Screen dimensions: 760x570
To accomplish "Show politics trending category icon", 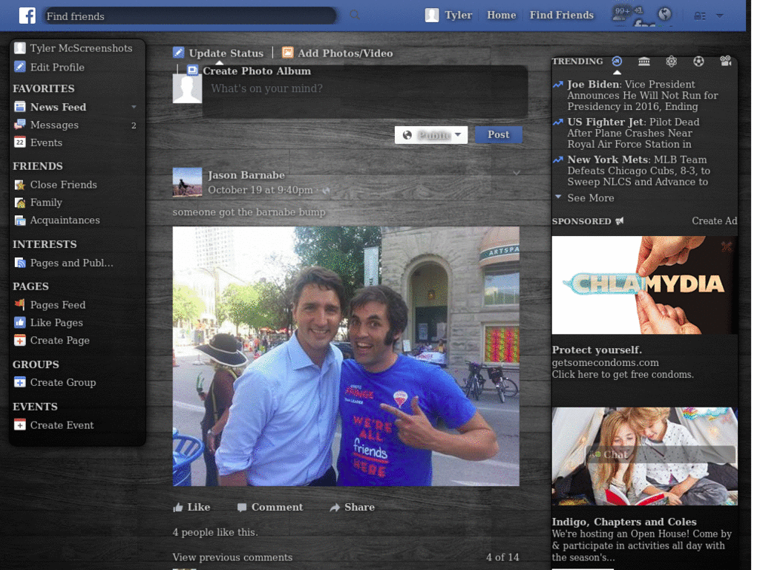I will click(x=644, y=61).
